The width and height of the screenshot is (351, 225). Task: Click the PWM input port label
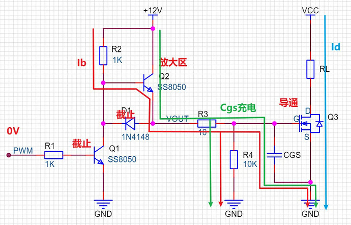(22, 151)
